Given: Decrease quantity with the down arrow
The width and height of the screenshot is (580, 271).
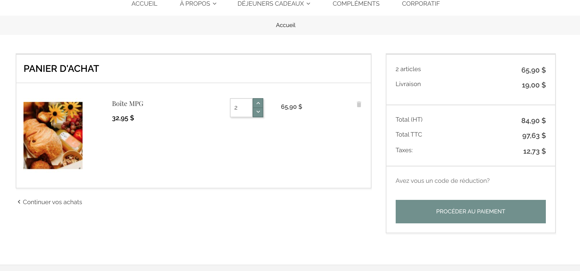Looking at the screenshot, I should (x=258, y=112).
